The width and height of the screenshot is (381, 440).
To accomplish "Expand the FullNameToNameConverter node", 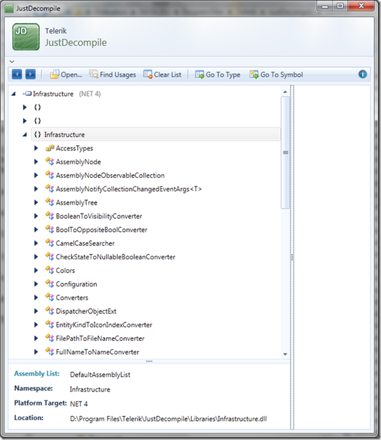I will 36,352.
